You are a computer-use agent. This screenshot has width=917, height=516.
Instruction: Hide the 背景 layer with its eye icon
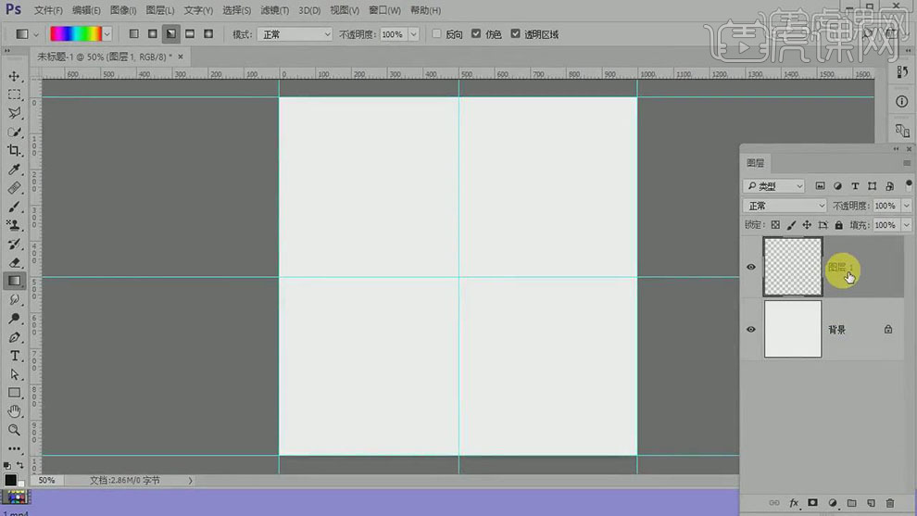[x=751, y=329]
